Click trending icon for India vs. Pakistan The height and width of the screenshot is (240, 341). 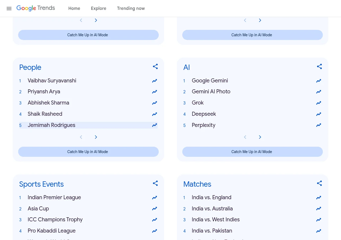tap(319, 231)
